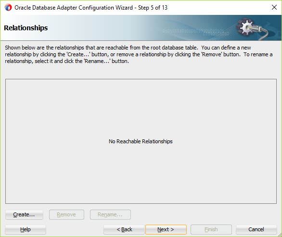Cancel the adapter configuration wizard

256,229
